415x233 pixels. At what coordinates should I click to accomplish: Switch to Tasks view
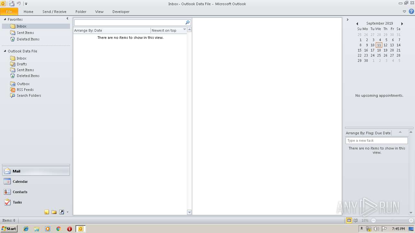click(x=36, y=202)
